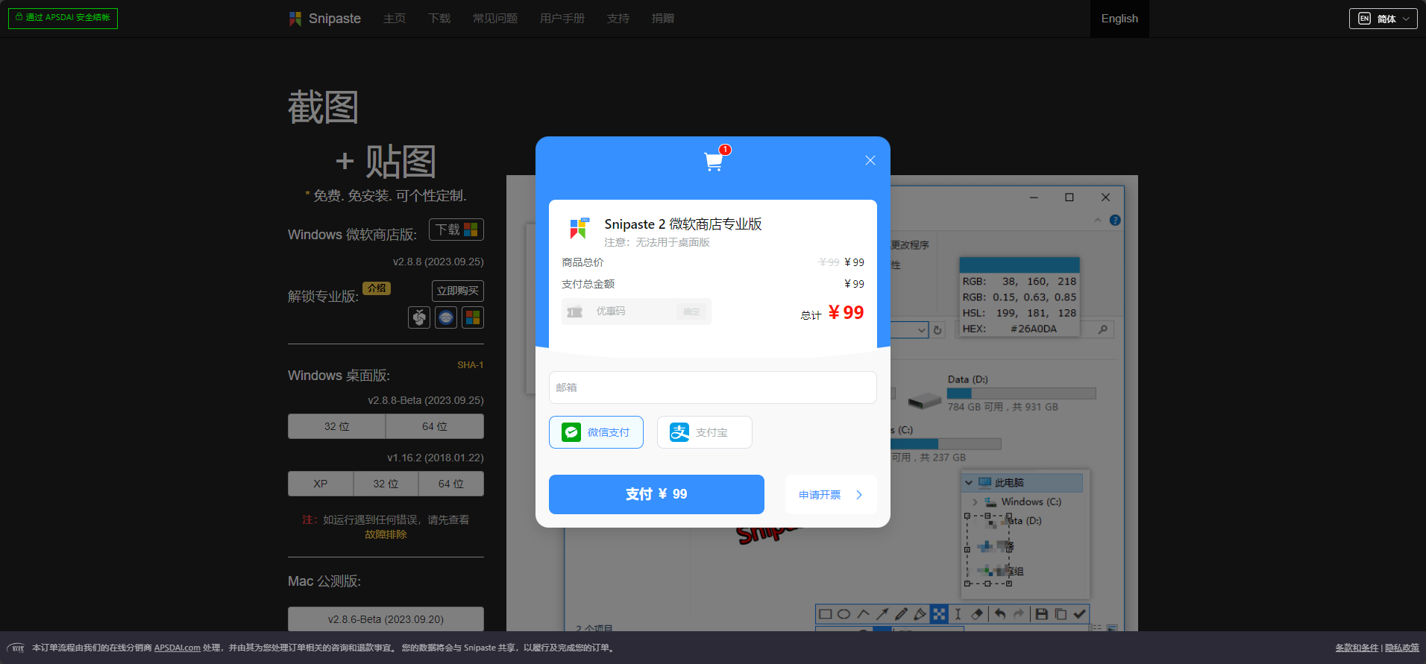Click the blue color preview in the RGB picker
1426x664 pixels.
(1020, 265)
